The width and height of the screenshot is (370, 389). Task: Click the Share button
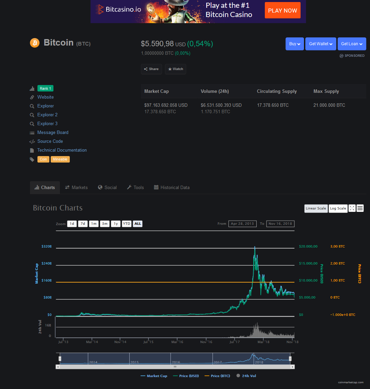[151, 69]
